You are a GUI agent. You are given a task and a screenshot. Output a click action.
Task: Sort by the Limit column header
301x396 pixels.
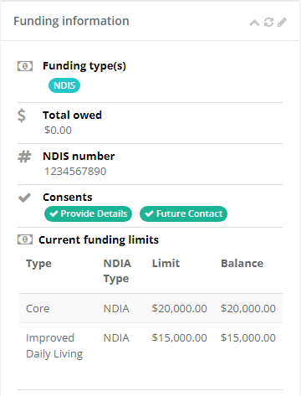pyautogui.click(x=166, y=264)
